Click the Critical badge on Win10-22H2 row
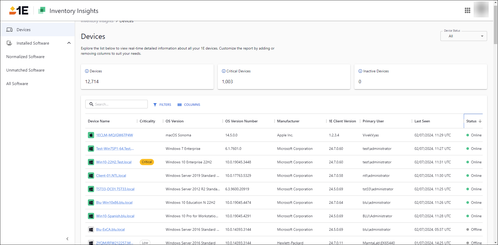 (x=147, y=162)
